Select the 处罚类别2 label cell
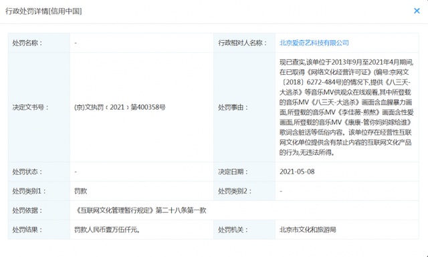Screen dimensions: 428x257 click(x=245, y=191)
